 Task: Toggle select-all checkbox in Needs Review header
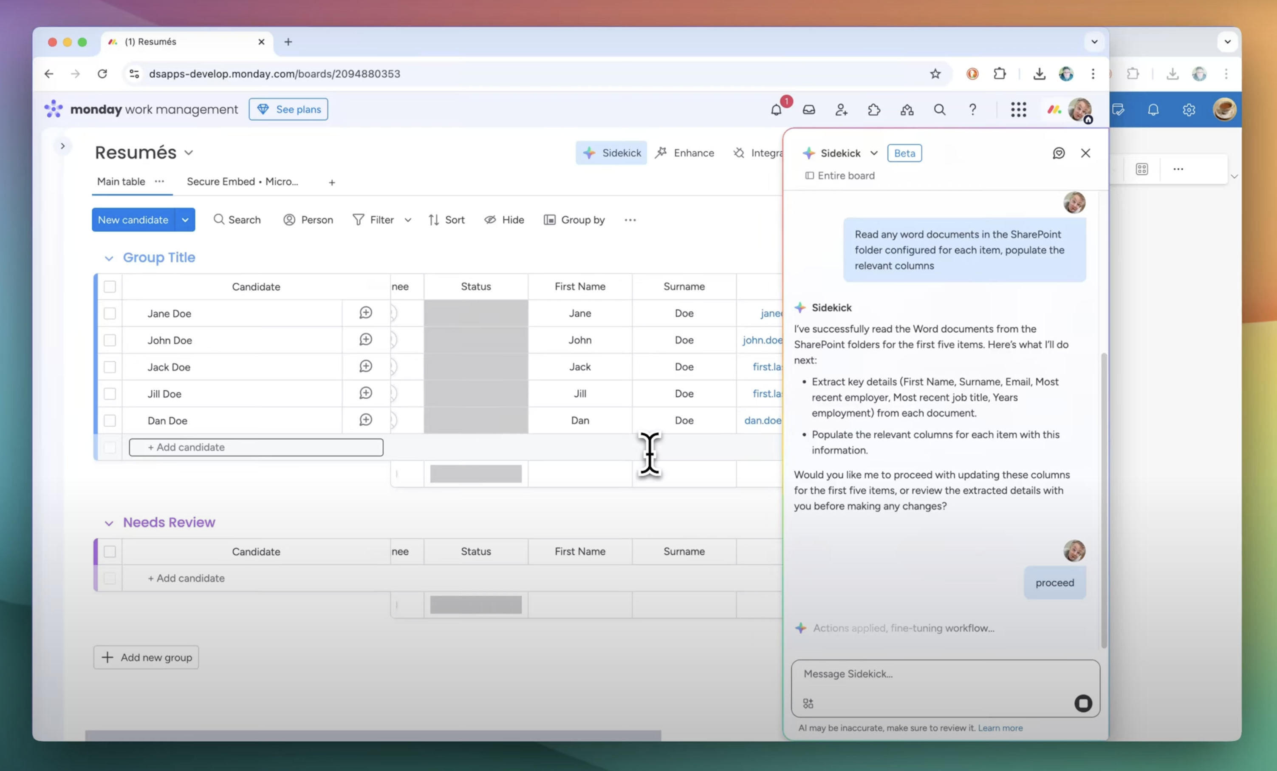109,551
